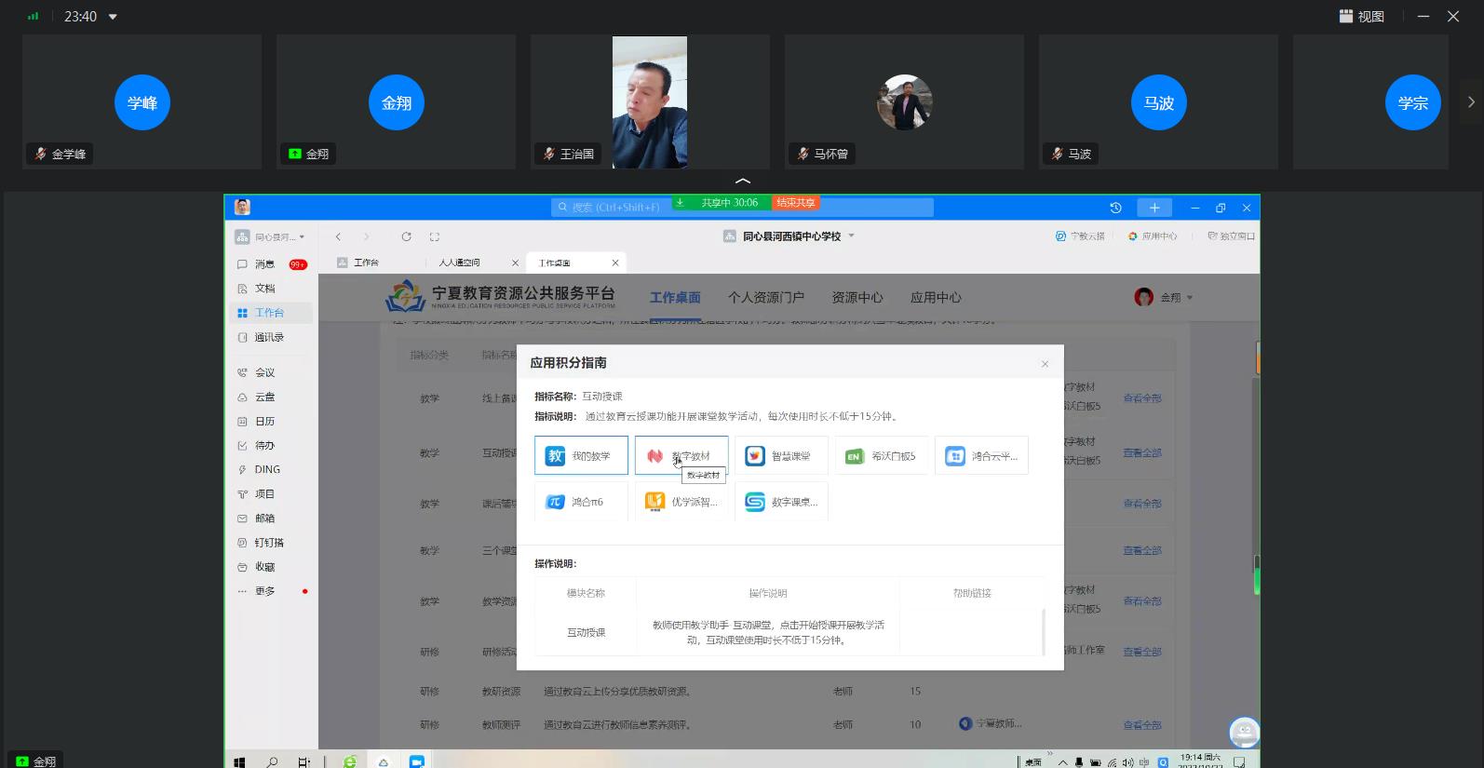Open 希沃白板5 from the app grid
The image size is (1484, 768).
(882, 456)
